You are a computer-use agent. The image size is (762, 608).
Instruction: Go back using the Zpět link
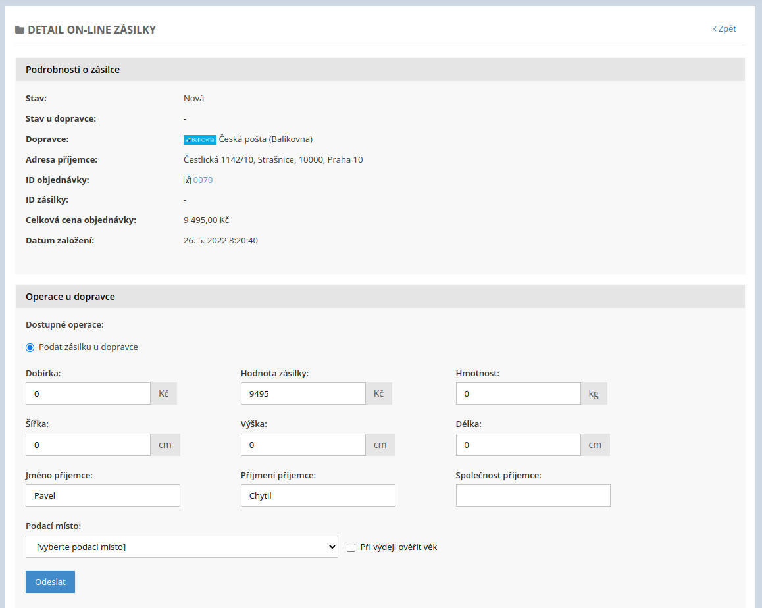click(724, 29)
